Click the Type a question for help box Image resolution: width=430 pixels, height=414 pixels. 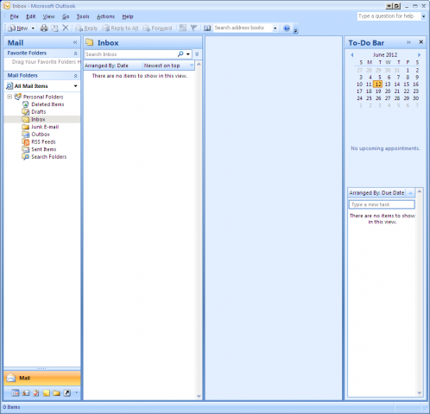[x=389, y=16]
